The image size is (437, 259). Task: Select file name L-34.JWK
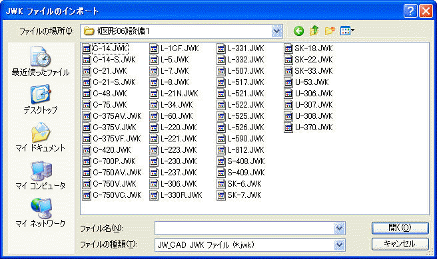(177, 105)
